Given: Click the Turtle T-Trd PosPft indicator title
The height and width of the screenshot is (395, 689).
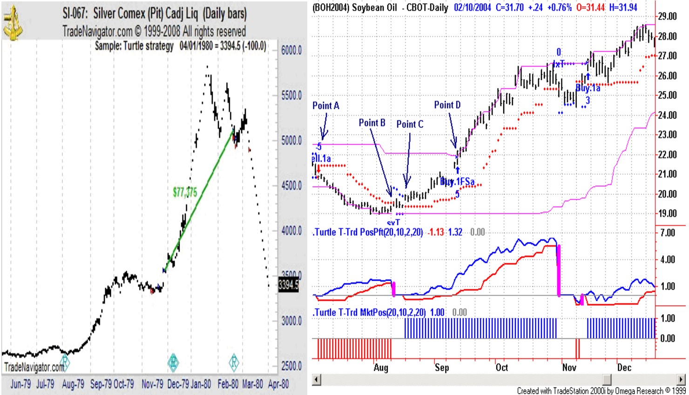Looking at the screenshot, I should pos(368,232).
